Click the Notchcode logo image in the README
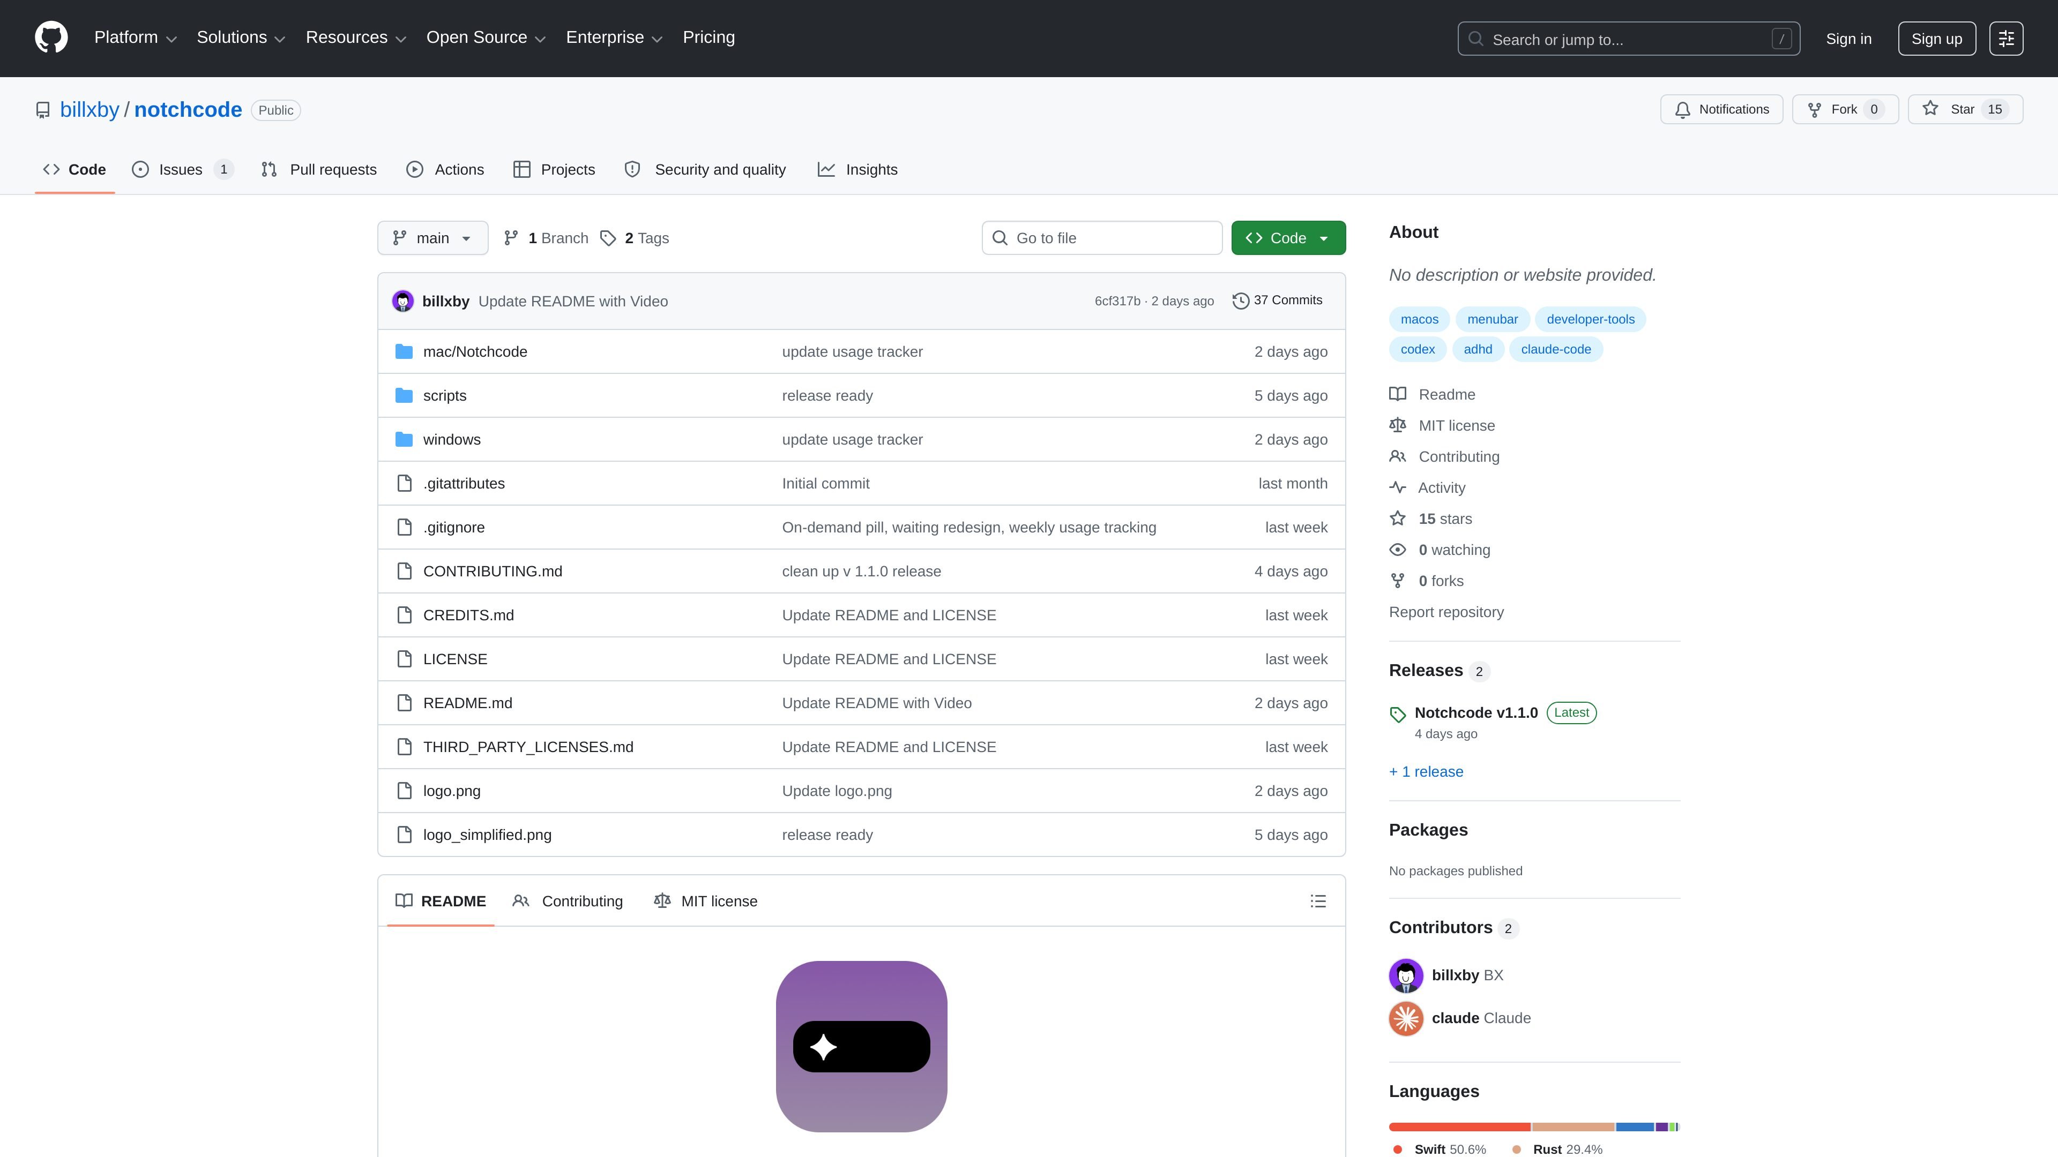The height and width of the screenshot is (1157, 2058). pyautogui.click(x=861, y=1046)
